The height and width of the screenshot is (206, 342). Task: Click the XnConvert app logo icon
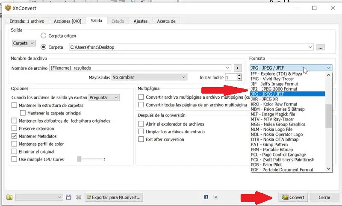[x=8, y=8]
